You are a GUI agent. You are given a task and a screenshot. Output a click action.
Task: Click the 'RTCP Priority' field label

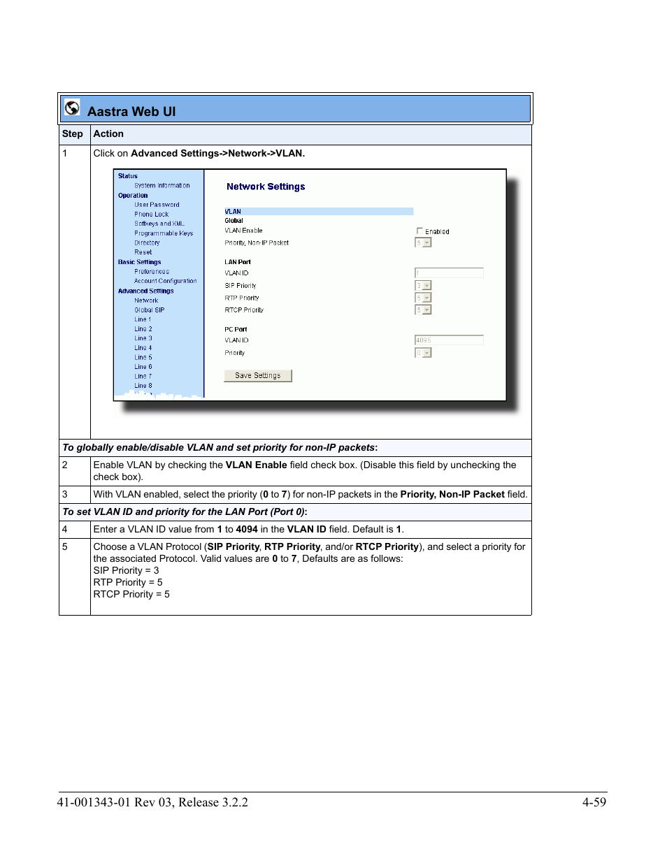244,310
